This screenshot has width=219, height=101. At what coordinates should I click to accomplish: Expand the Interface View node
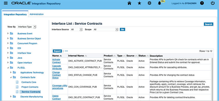click(8, 53)
